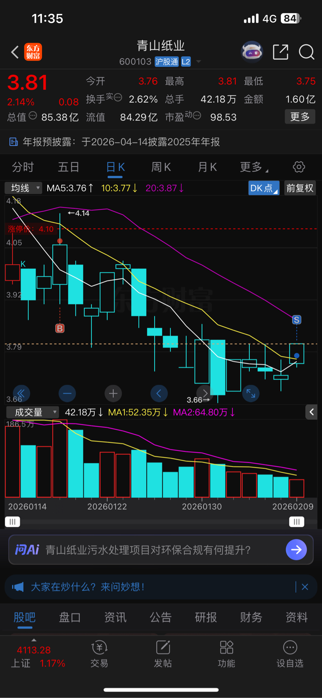Tap the share export icon
Image resolution: width=322 pixels, height=698 pixels.
[280, 52]
